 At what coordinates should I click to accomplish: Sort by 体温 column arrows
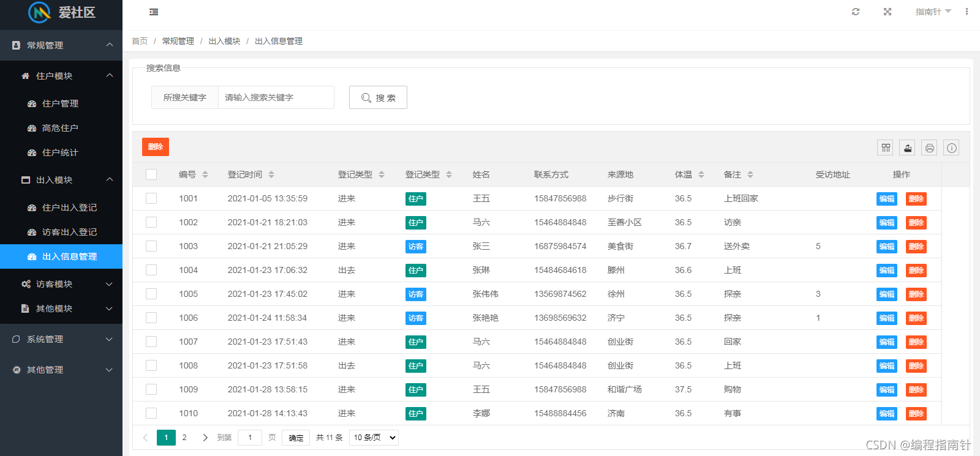point(701,174)
